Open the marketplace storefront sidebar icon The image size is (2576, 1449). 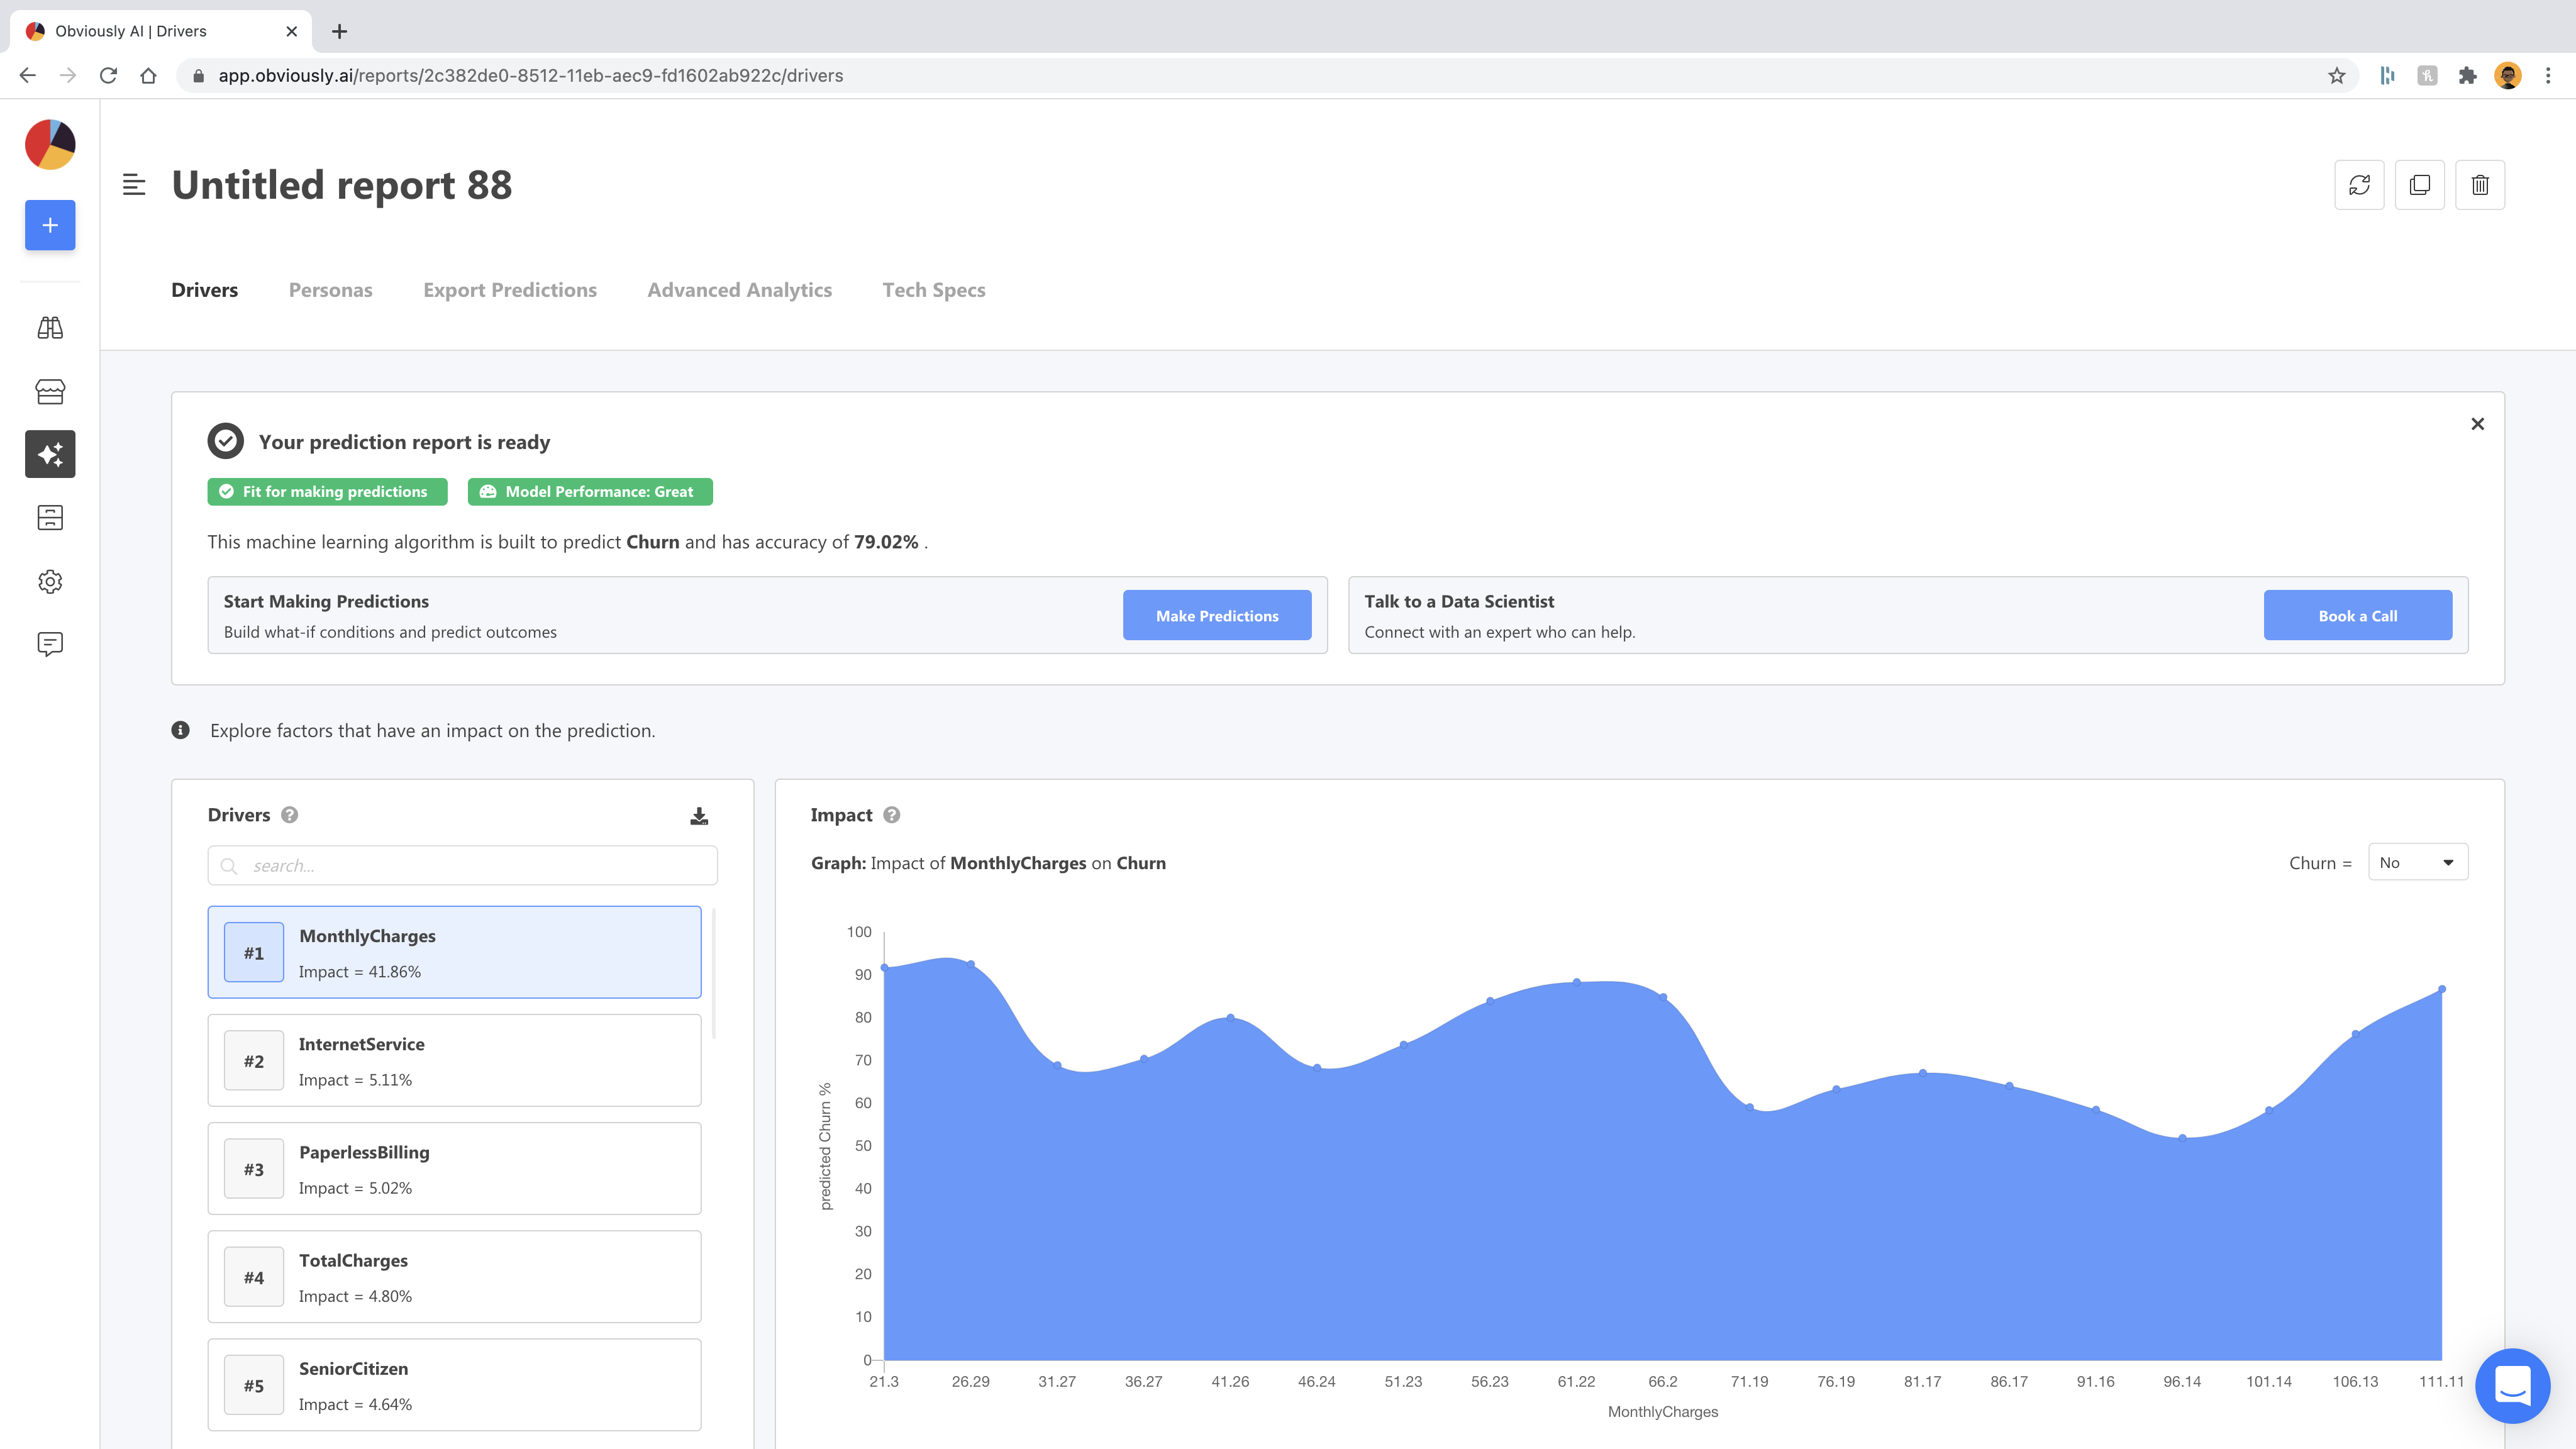pos(50,391)
